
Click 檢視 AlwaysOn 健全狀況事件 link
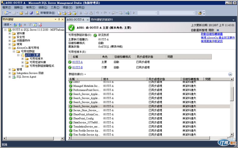point(218,38)
